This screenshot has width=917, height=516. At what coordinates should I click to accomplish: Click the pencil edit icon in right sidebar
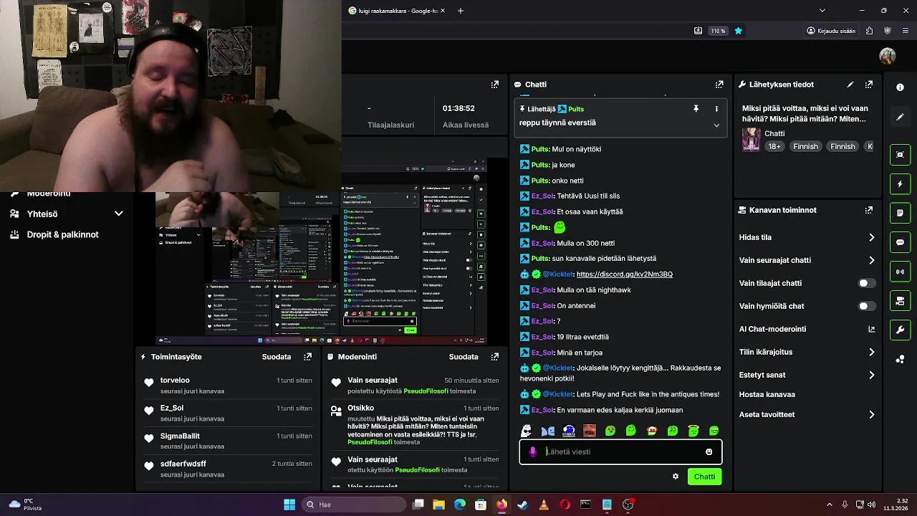[900, 117]
